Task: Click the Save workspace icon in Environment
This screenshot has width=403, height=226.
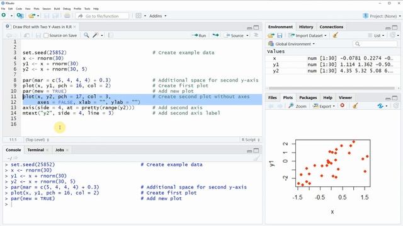Action: 280,36
